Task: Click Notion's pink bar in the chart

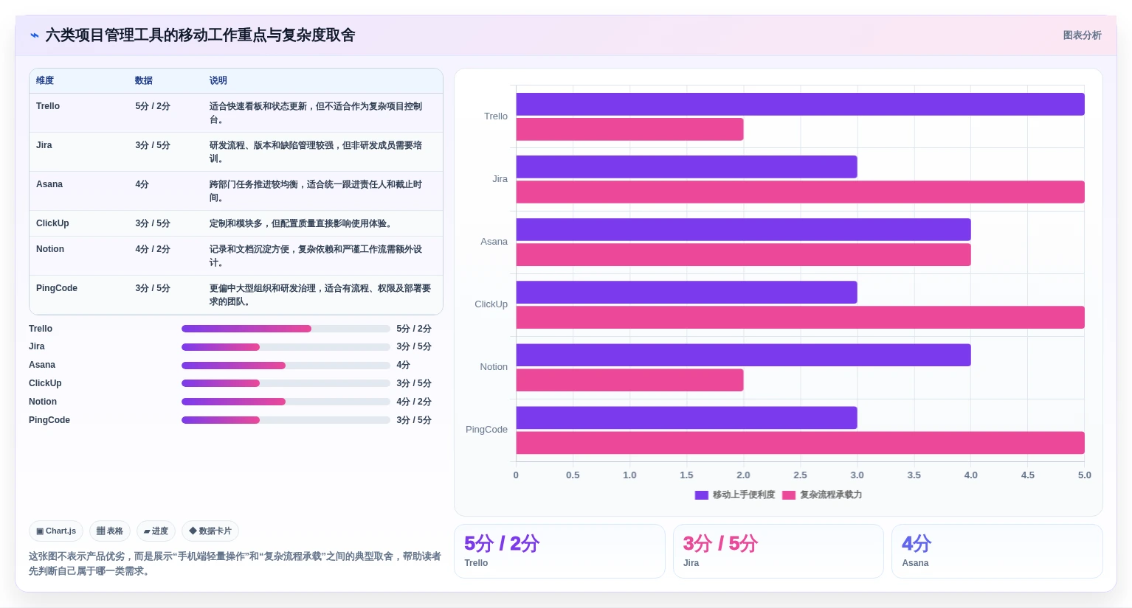Action: (629, 380)
